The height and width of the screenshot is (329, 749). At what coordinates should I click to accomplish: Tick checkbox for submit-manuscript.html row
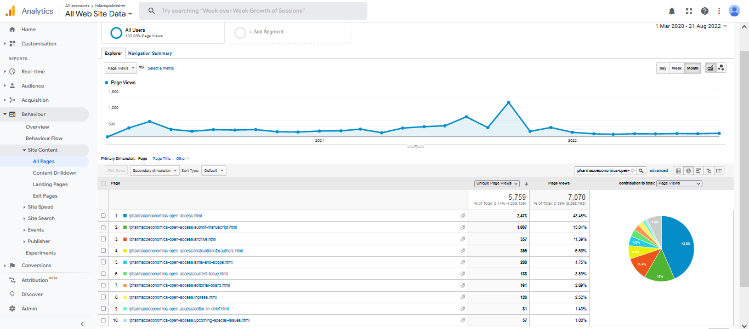[104, 227]
